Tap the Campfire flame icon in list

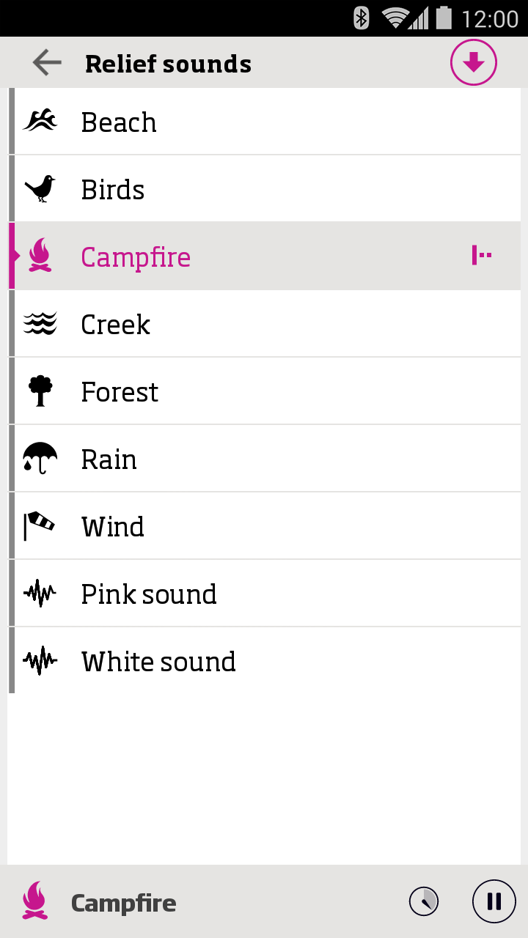[40, 256]
